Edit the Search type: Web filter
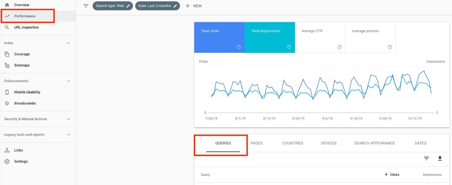The image size is (452, 185). click(113, 6)
